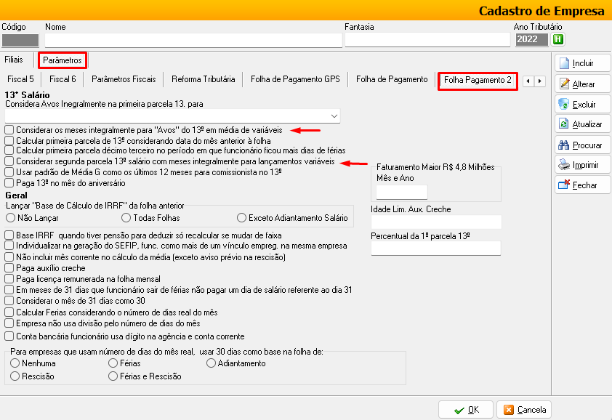
Task: Select 'Todas Folhas' radio option
Action: click(127, 217)
